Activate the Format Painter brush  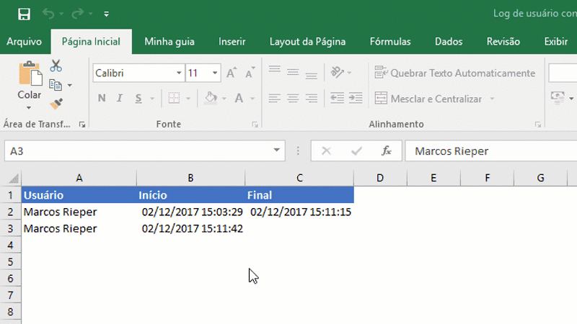point(56,104)
